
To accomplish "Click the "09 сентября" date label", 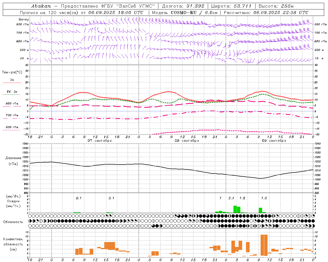I will click(274, 140).
